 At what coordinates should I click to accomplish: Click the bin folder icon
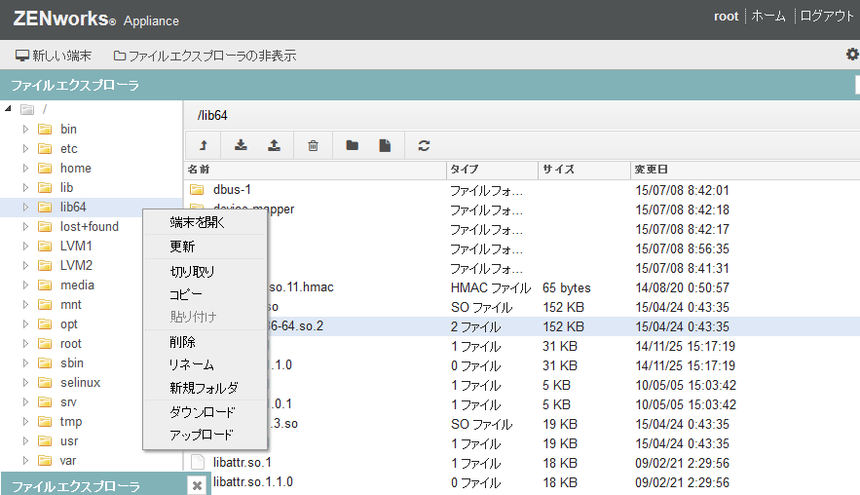tap(45, 129)
